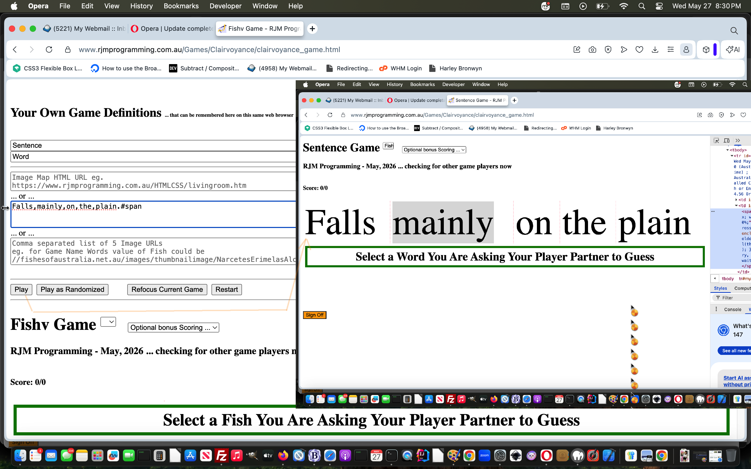
Task: Collapse the tbody node in embedded DevTools
Action: pyautogui.click(x=728, y=150)
